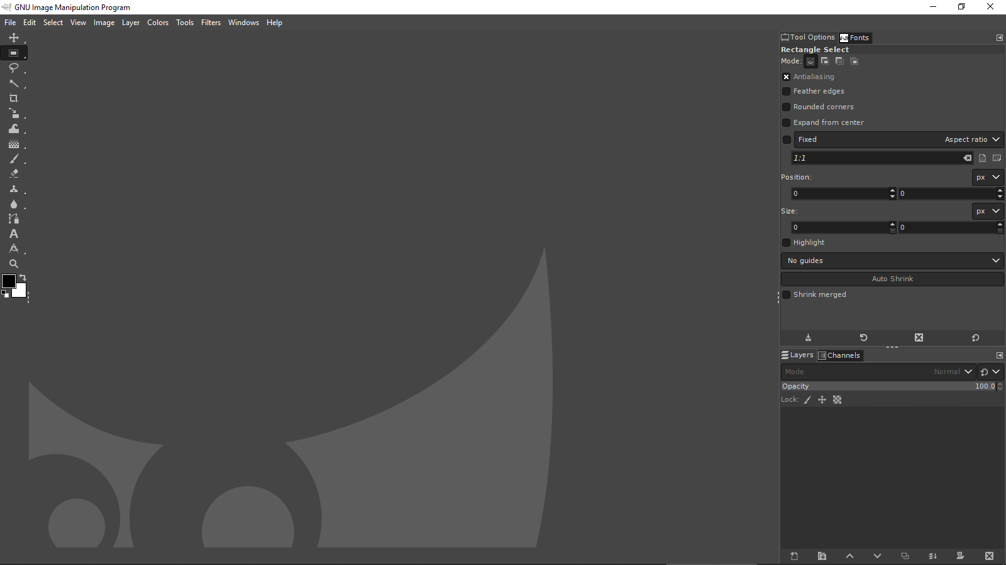
Task: Select the Rectangle Select tool in toolbox
Action: coord(14,53)
